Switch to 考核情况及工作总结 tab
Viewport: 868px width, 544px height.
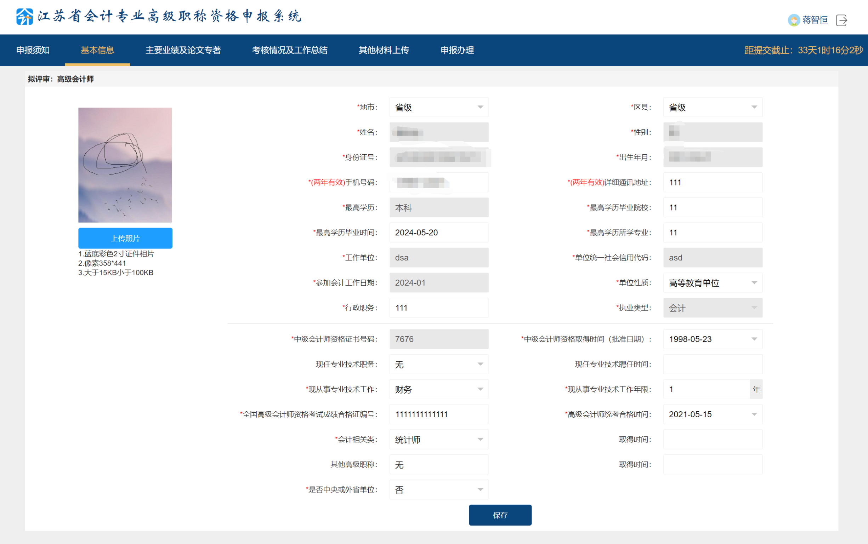pos(290,50)
